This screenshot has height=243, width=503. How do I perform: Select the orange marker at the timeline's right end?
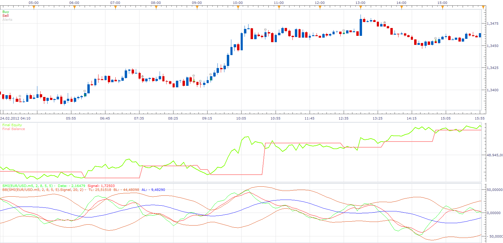click(483, 8)
